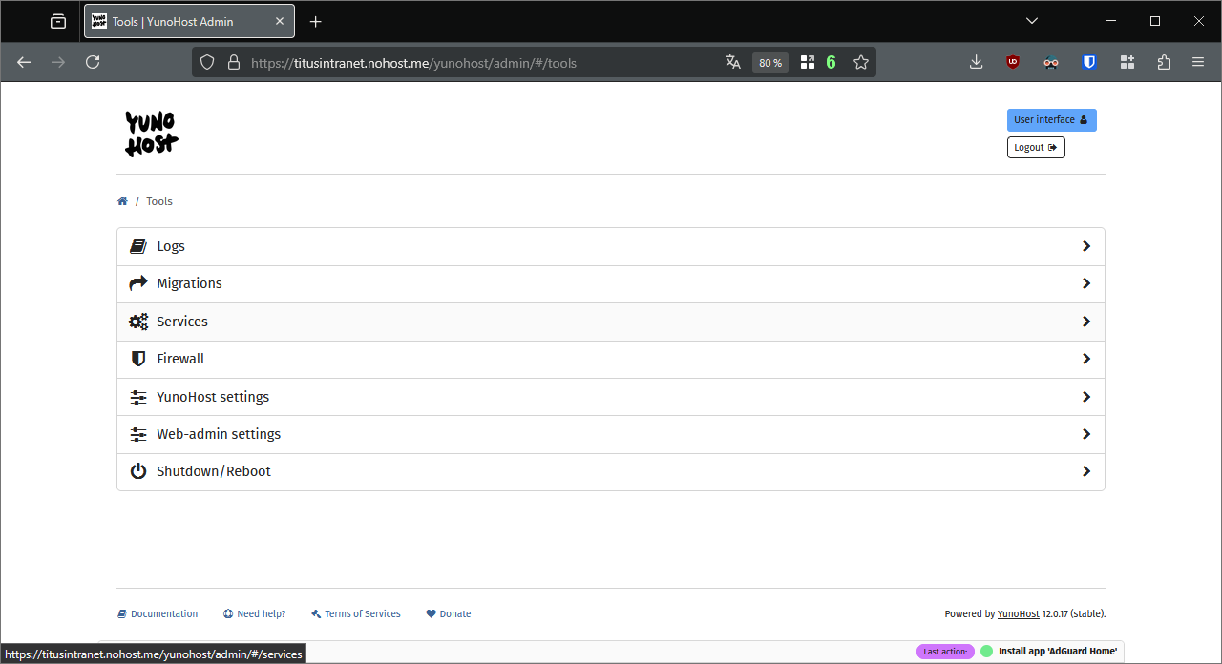Viewport: 1222px width, 664px height.
Task: Click the Shutdown/Reboot power icon
Action: click(138, 471)
